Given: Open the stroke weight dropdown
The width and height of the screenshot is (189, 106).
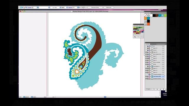Looking at the screenshot, I should (x=38, y=7).
